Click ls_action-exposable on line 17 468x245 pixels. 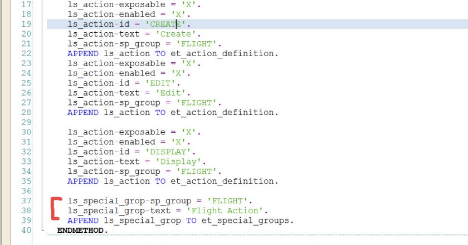click(116, 4)
